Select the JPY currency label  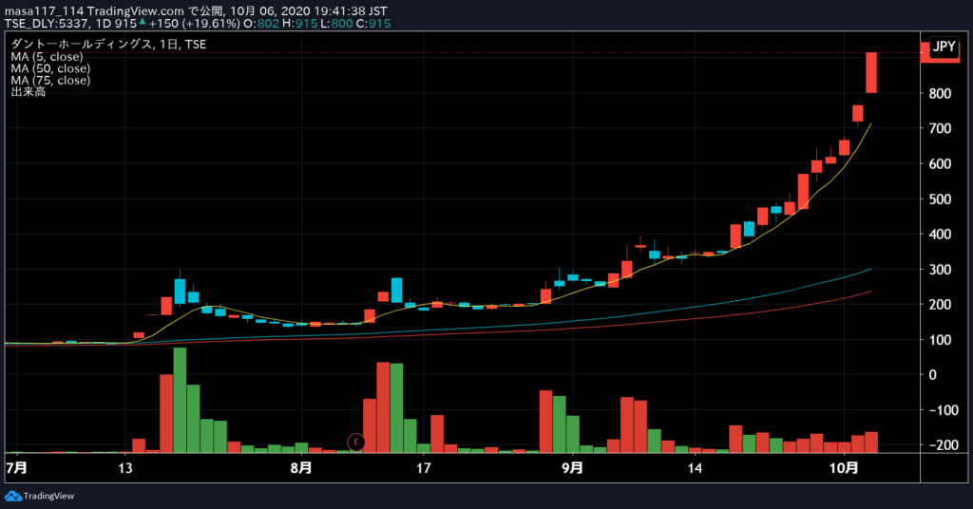click(x=944, y=47)
